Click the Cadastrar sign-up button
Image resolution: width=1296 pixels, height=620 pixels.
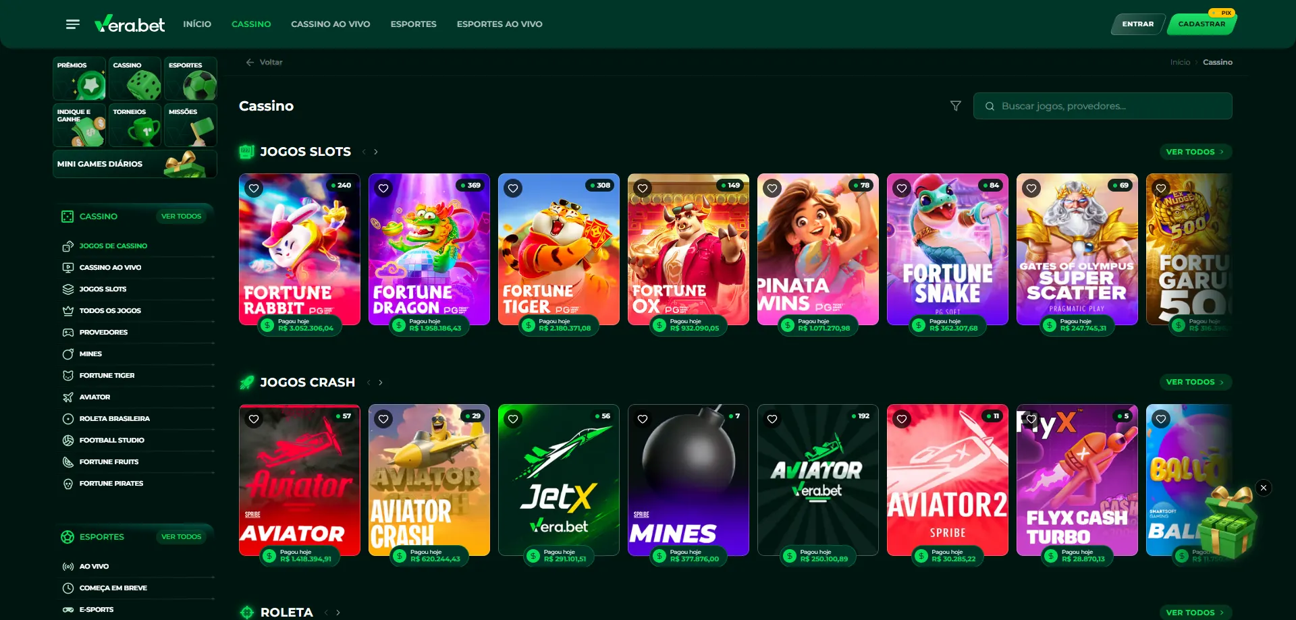click(x=1201, y=24)
